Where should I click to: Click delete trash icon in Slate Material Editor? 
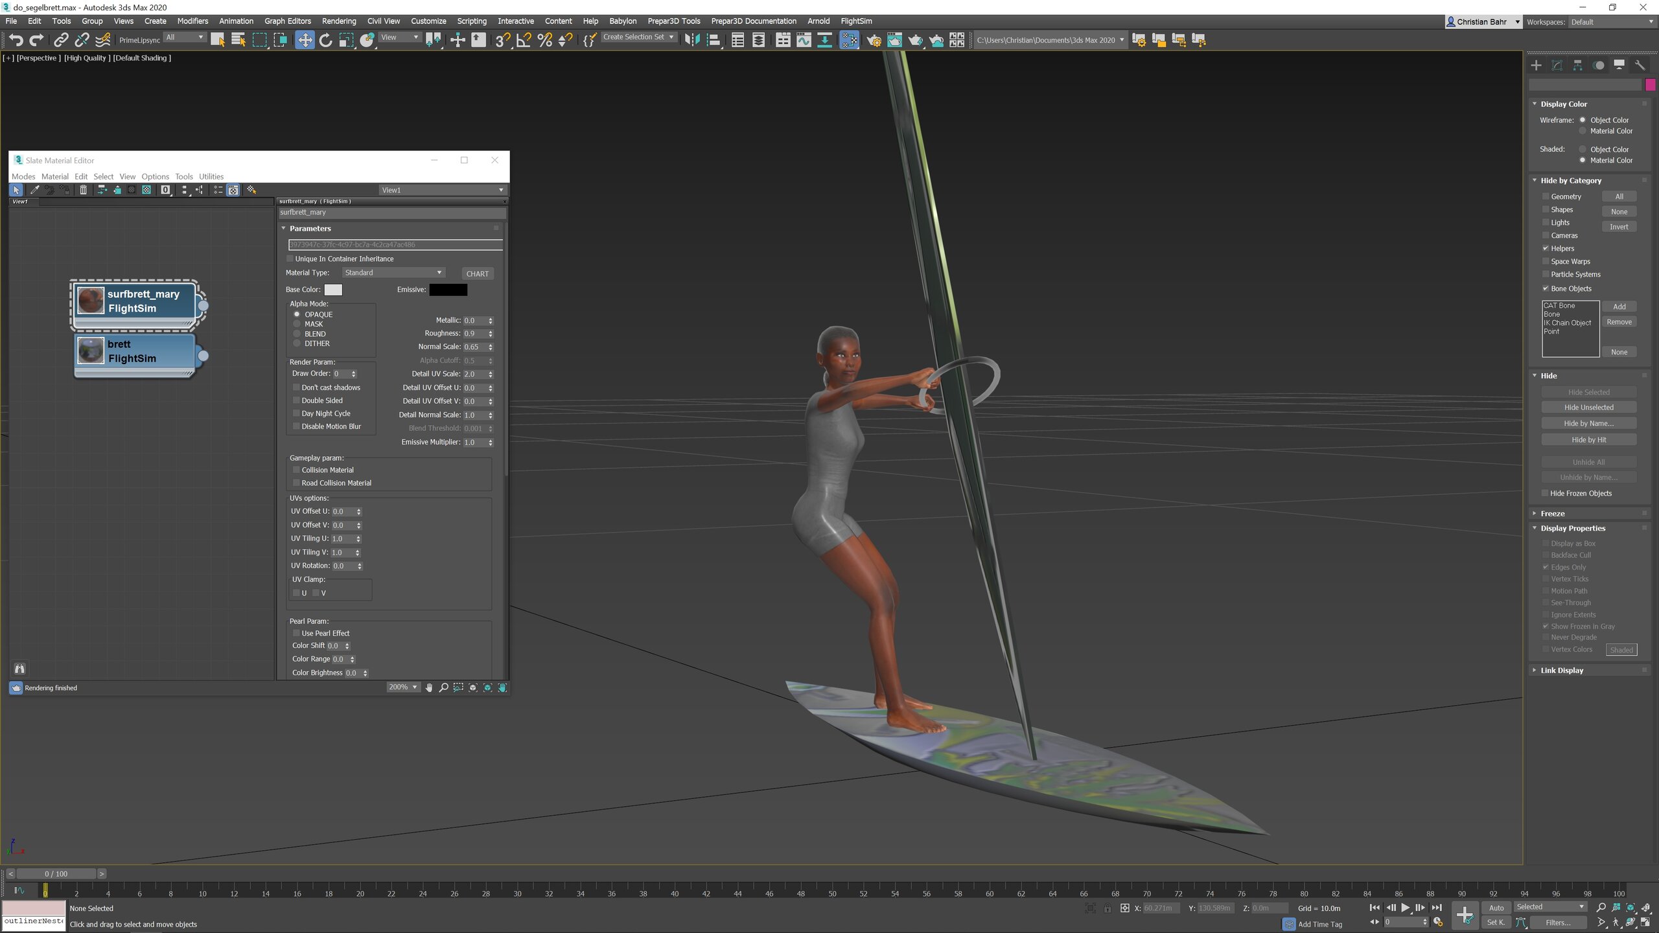point(83,190)
